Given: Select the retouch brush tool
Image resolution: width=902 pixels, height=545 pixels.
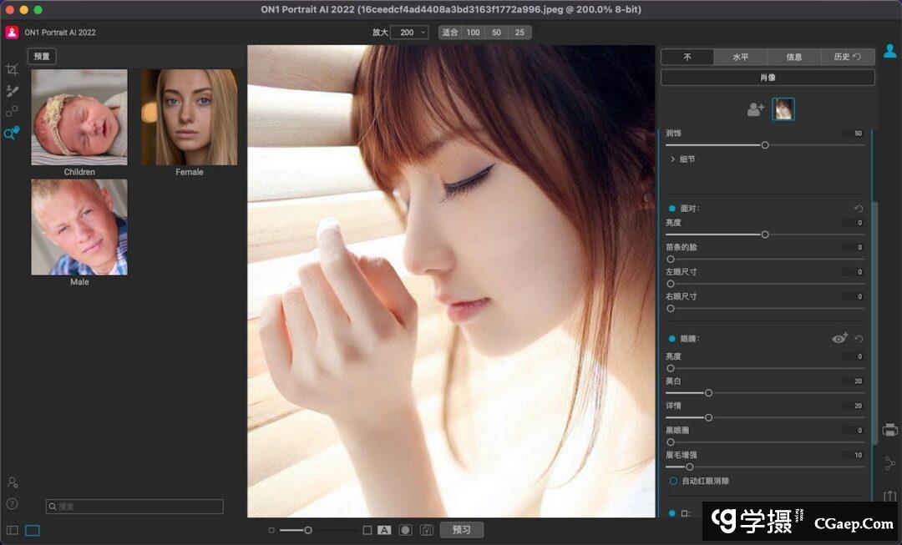Looking at the screenshot, I should click(x=12, y=91).
